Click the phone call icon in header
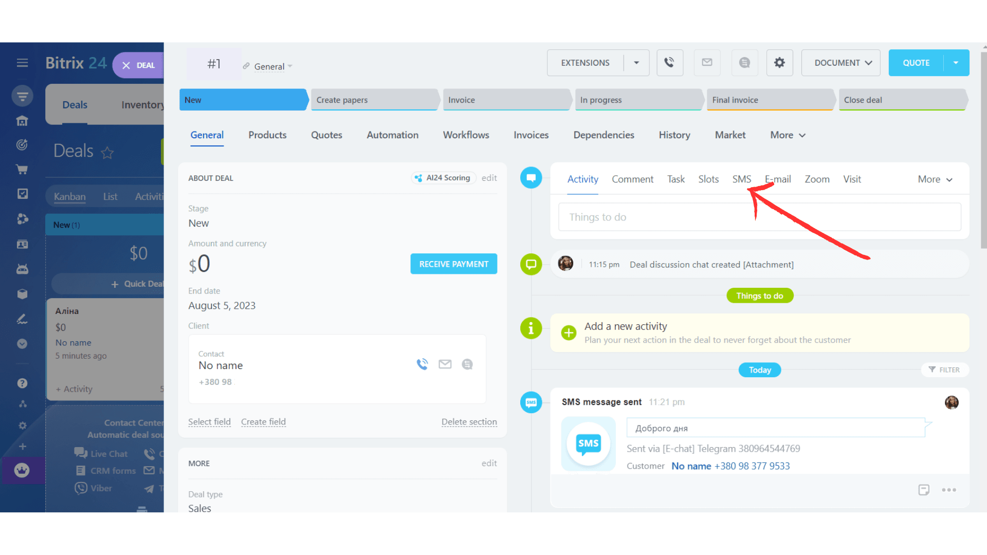987x555 pixels. (669, 63)
